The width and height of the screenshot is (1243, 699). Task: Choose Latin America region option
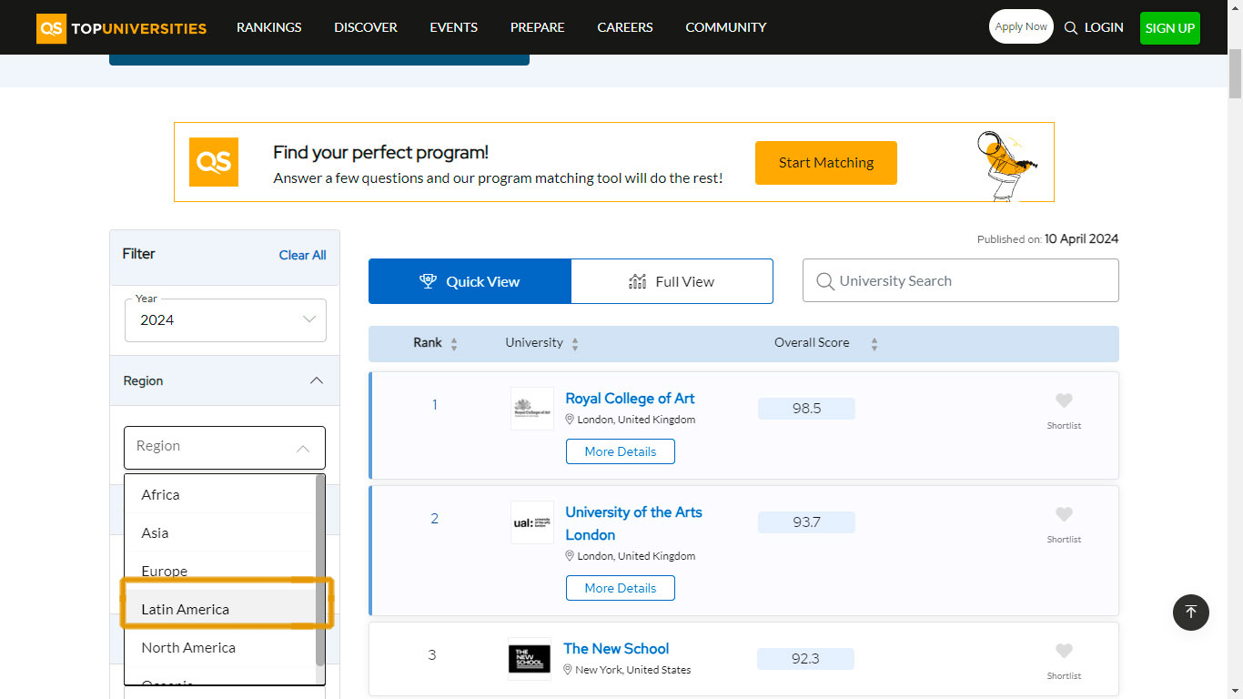point(219,609)
